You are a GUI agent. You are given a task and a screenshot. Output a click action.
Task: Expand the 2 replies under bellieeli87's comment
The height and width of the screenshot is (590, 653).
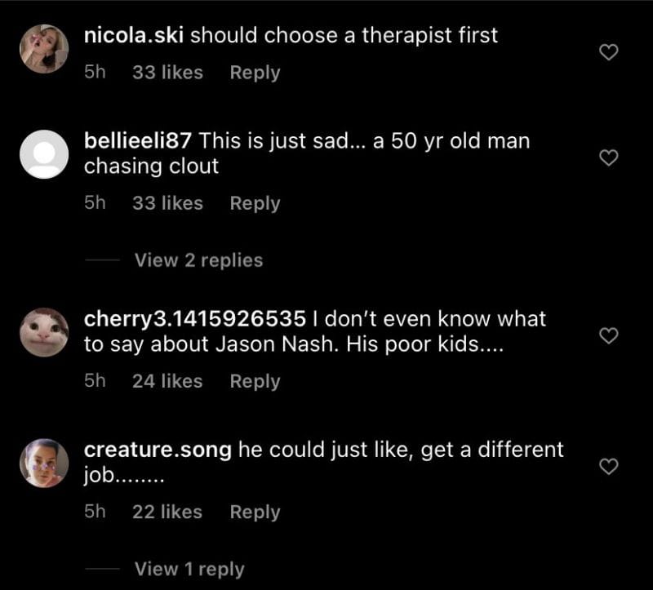(198, 260)
